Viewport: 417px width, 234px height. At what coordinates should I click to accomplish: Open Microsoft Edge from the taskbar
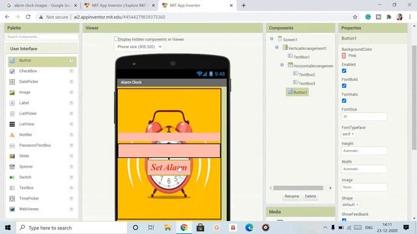coord(249,227)
